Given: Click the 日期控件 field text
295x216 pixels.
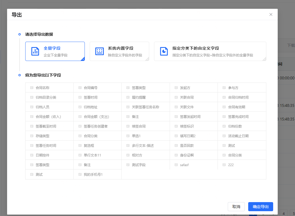Looking at the screenshot, I should (43, 155).
